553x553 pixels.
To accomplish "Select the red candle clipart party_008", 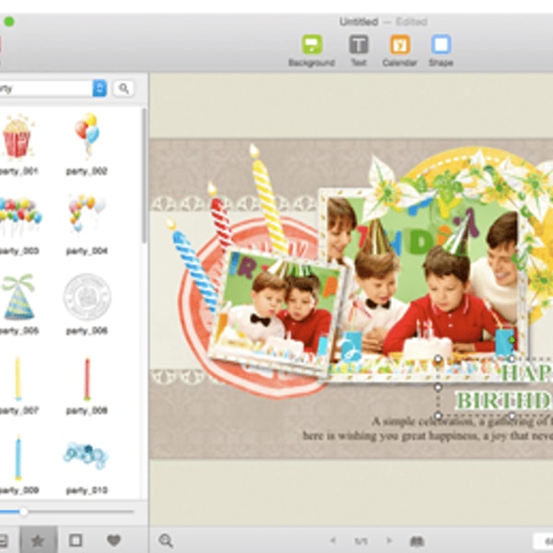I will pyautogui.click(x=87, y=378).
